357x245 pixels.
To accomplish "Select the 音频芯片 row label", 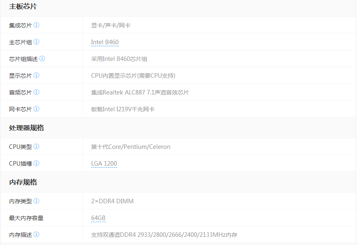I will tap(20, 92).
